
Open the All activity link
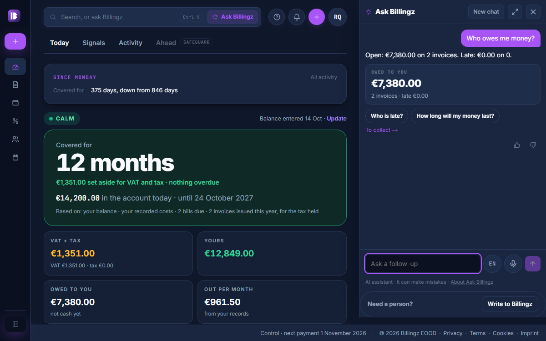click(324, 77)
